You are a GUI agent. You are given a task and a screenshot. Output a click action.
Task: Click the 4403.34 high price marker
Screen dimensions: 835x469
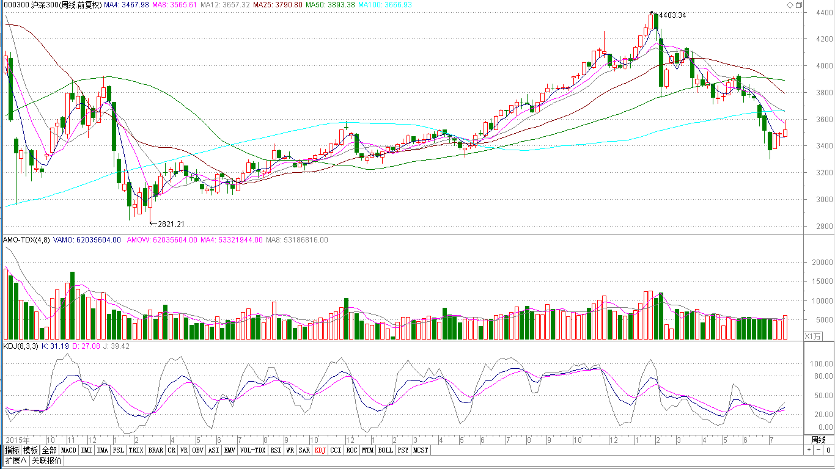(672, 15)
